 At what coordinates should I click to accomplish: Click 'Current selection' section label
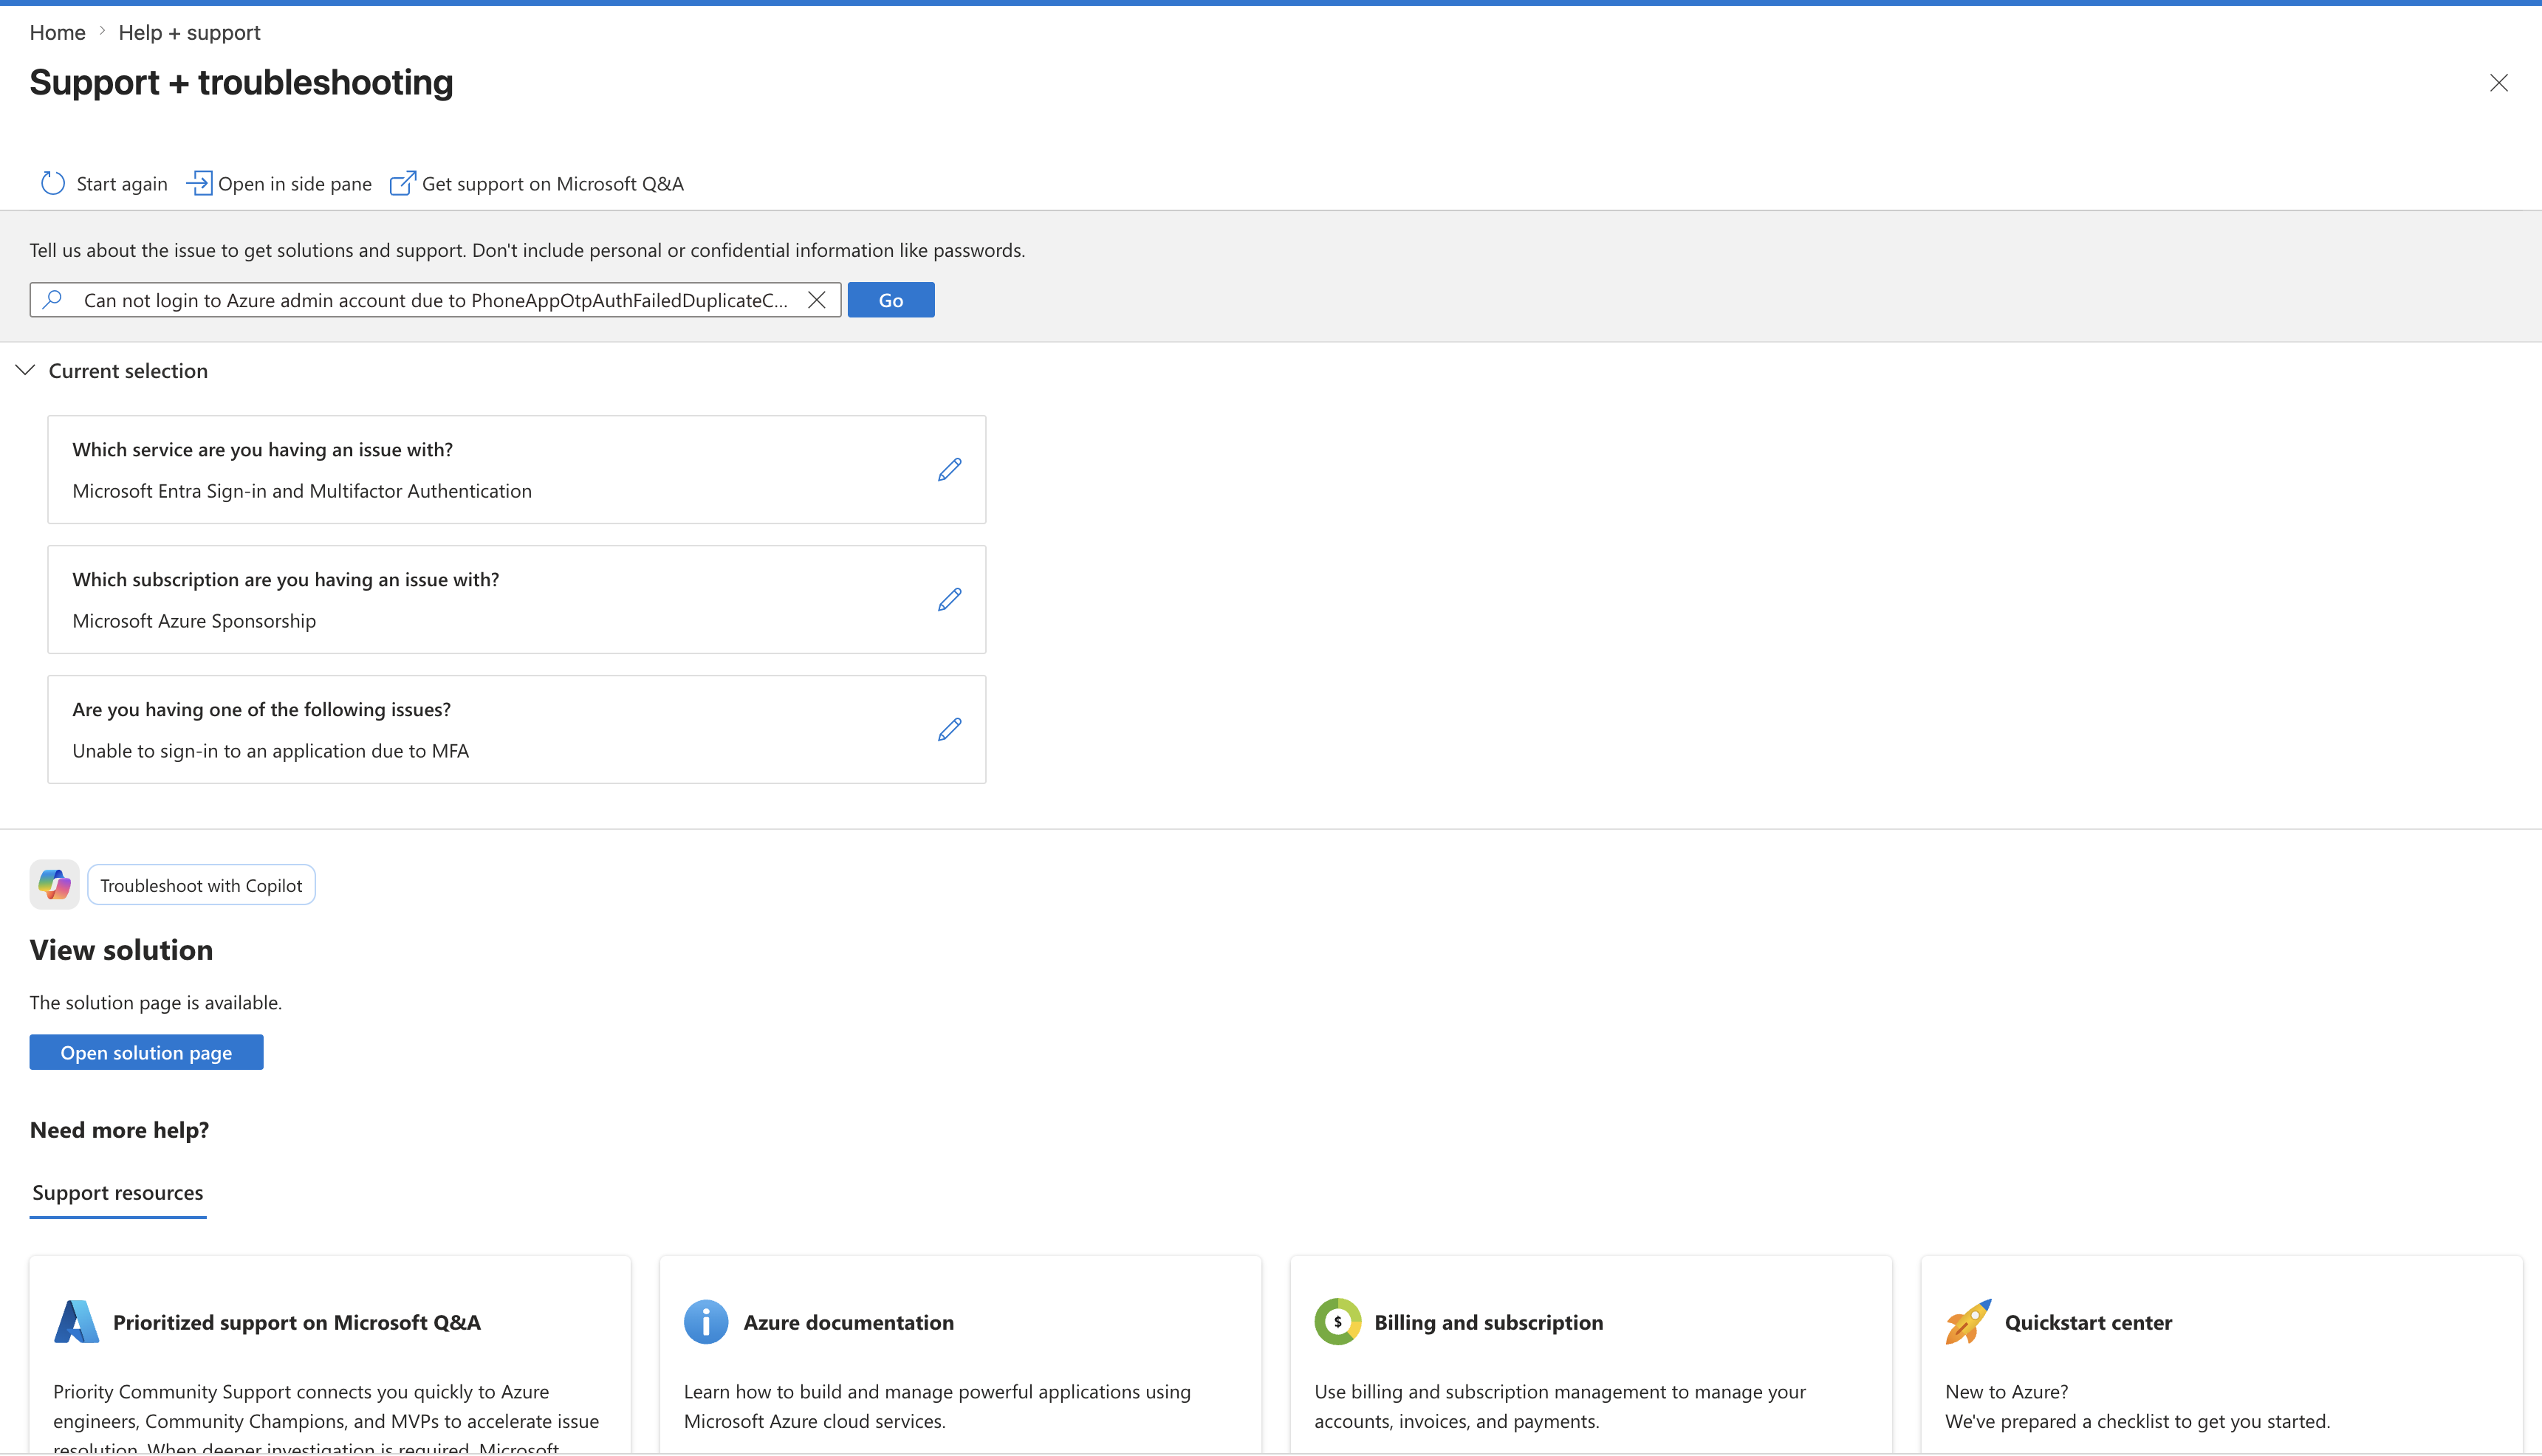tap(128, 371)
